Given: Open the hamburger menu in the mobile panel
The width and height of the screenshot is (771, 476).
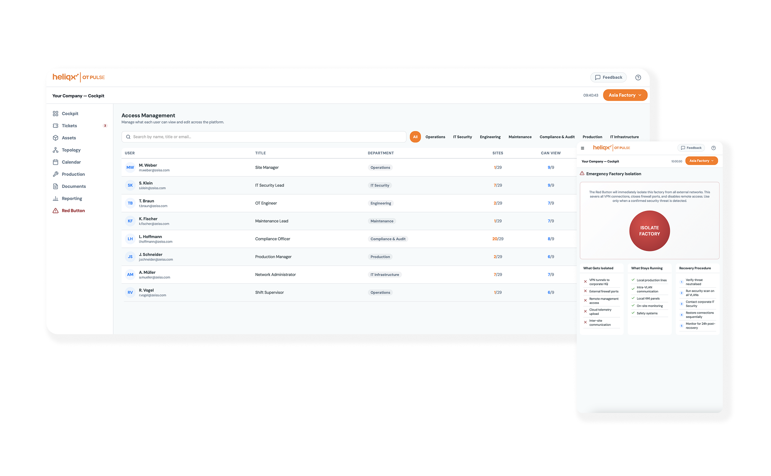Looking at the screenshot, I should coord(582,148).
